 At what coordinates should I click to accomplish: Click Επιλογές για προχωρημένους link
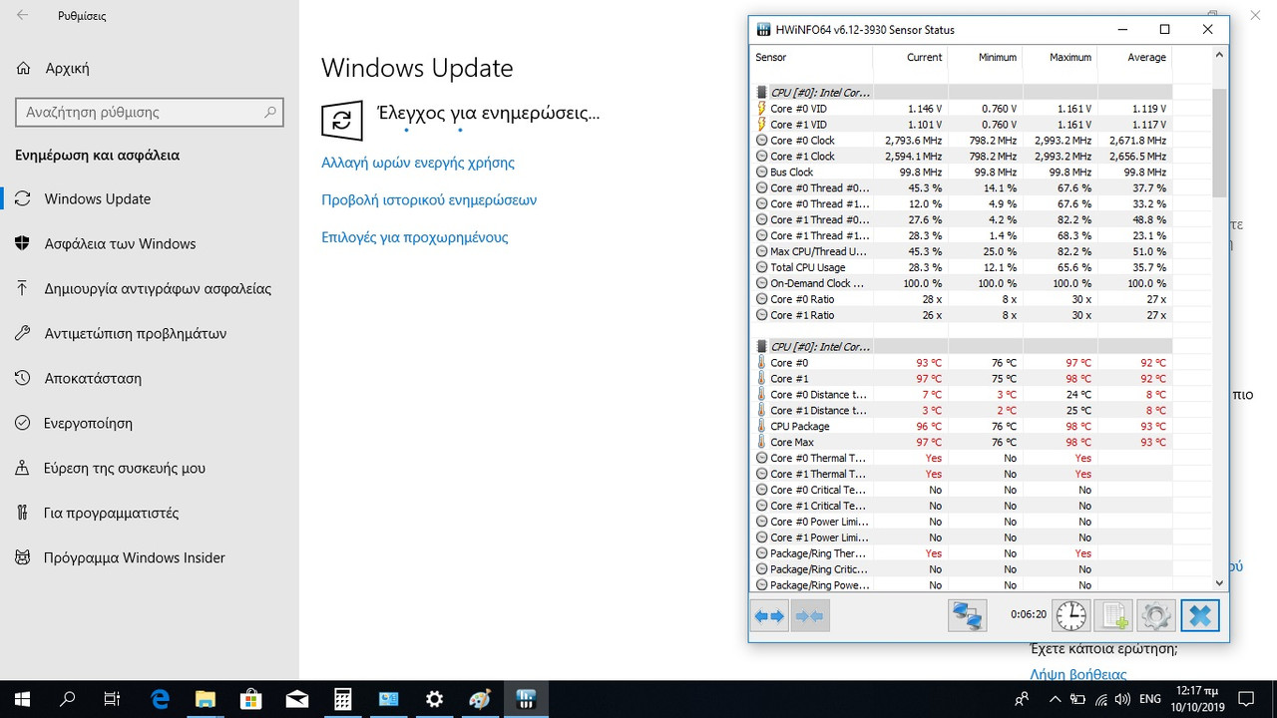click(x=415, y=237)
